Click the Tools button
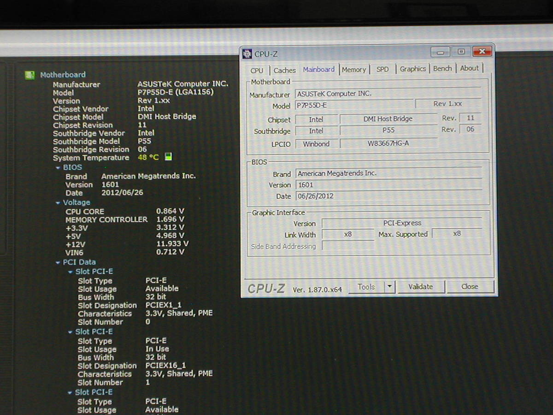 click(x=366, y=287)
